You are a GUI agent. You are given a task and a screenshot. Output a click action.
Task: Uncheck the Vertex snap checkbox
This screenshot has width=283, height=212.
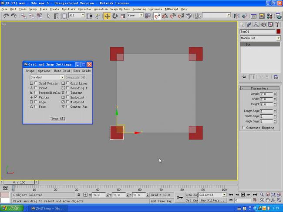pos(36,97)
